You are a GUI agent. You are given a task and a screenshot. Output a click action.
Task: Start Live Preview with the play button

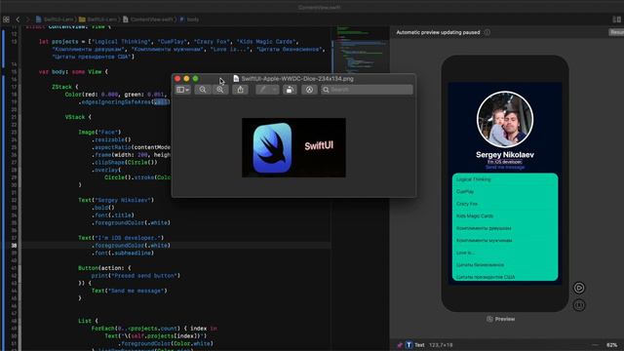(x=579, y=288)
